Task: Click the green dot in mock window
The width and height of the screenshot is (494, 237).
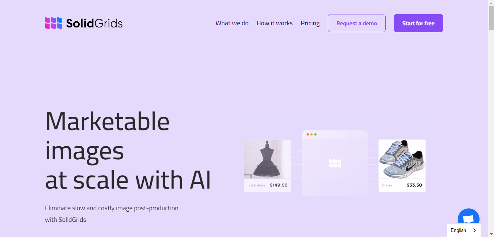Action: (x=315, y=134)
